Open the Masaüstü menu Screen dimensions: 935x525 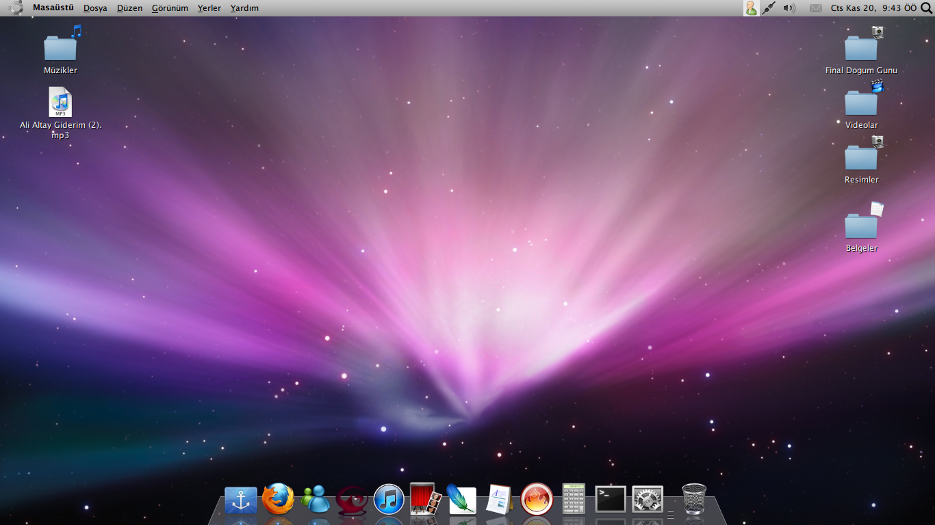point(53,8)
